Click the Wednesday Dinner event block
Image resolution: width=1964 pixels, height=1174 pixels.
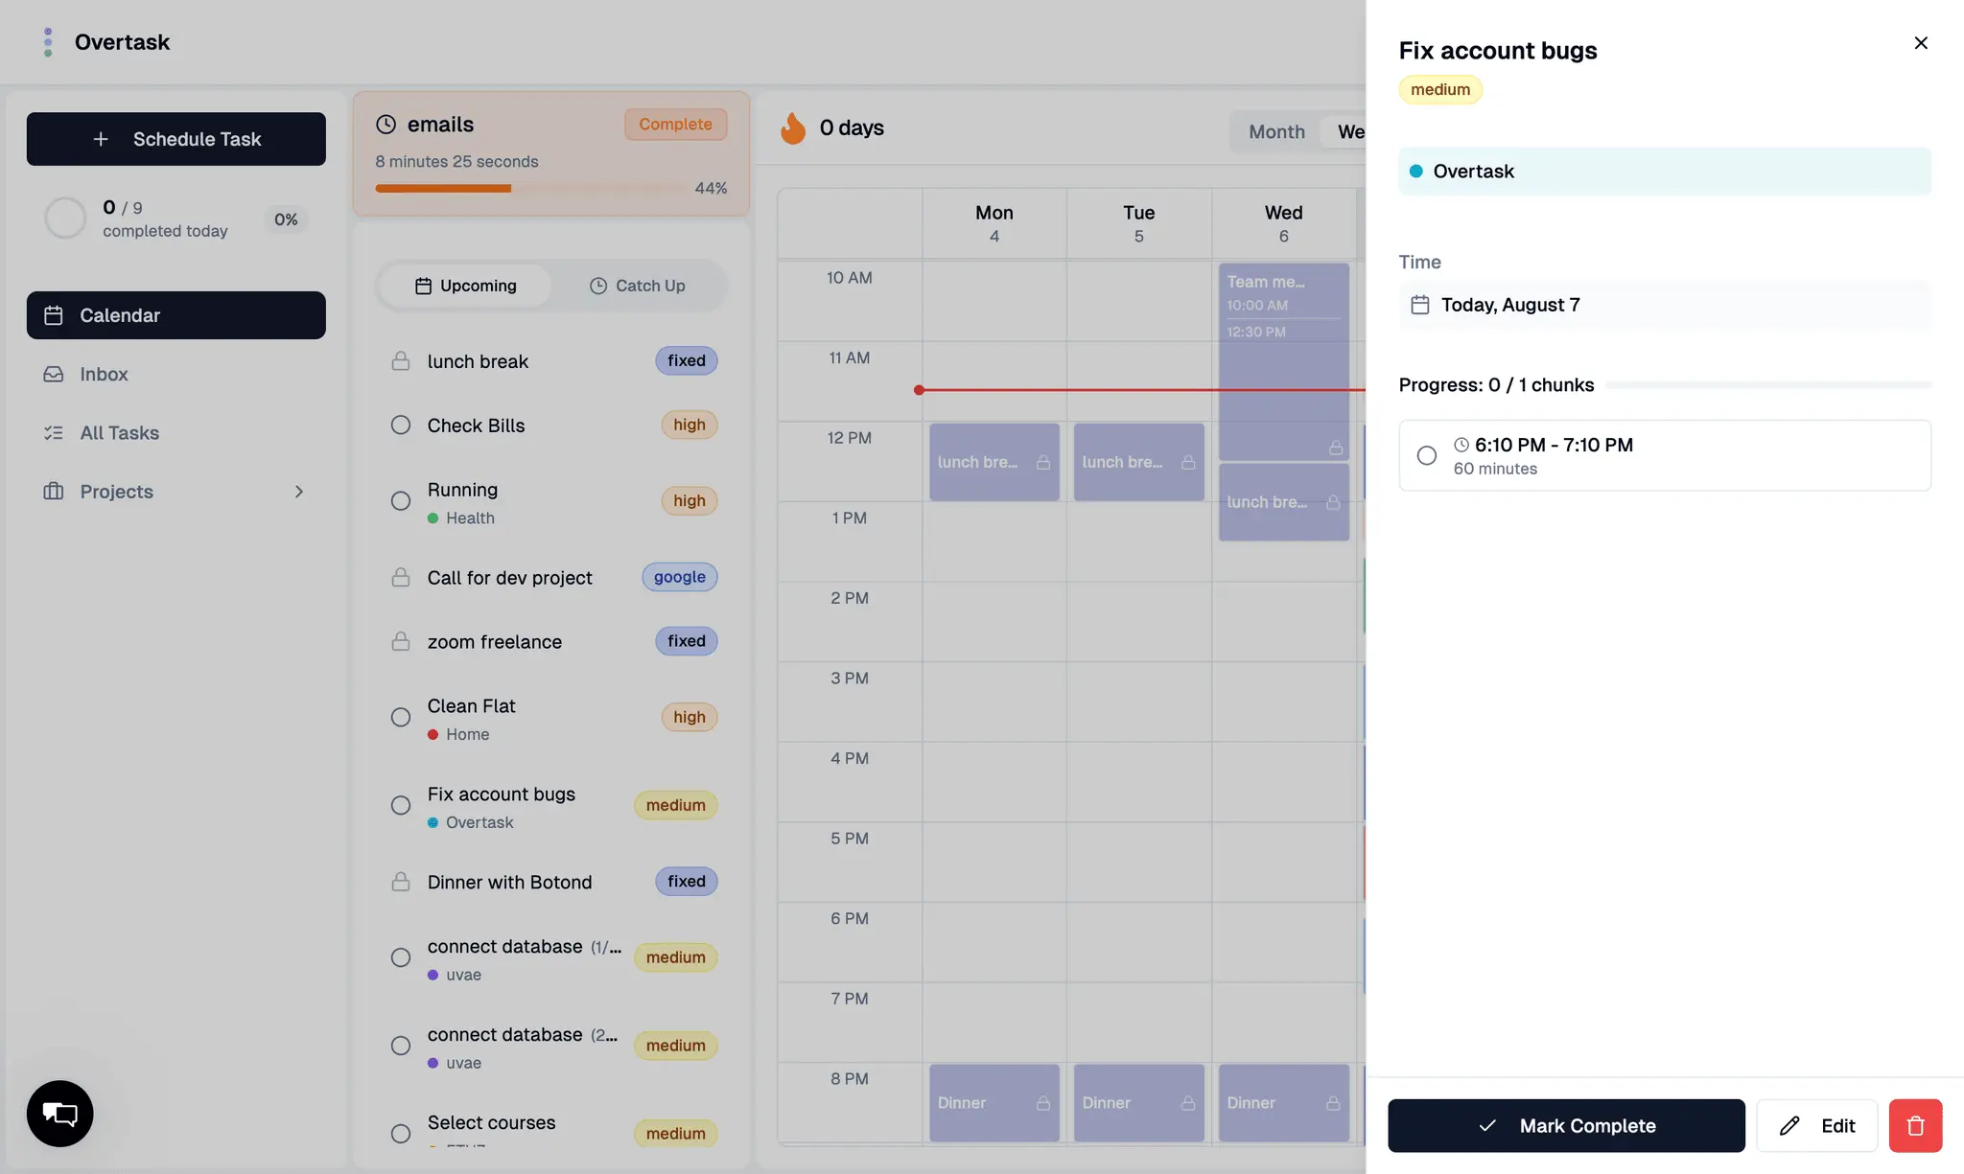(1284, 1103)
